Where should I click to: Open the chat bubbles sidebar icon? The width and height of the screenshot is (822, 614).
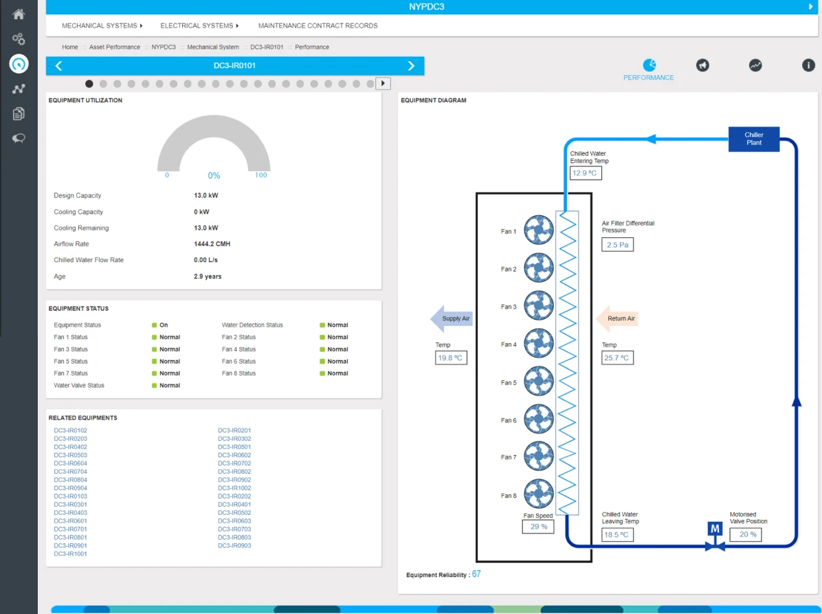click(x=19, y=138)
